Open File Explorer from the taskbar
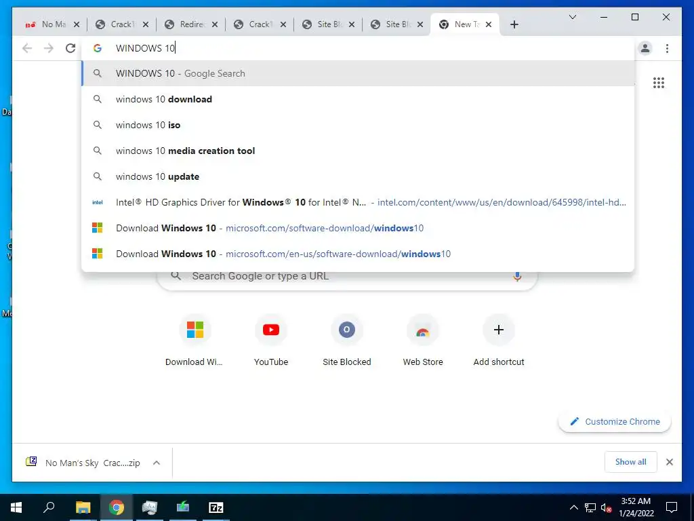694x521 pixels. [x=83, y=507]
